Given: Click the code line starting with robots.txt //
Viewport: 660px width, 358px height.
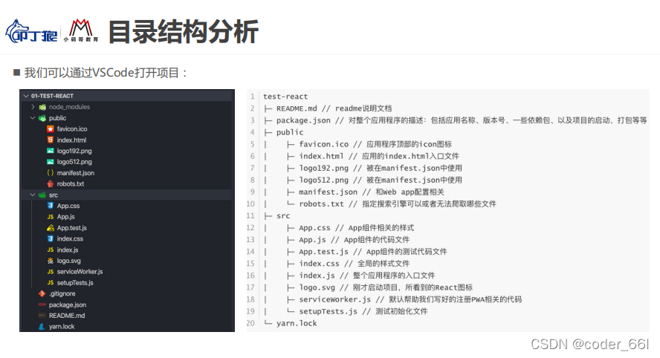Looking at the screenshot, I should pos(398,204).
